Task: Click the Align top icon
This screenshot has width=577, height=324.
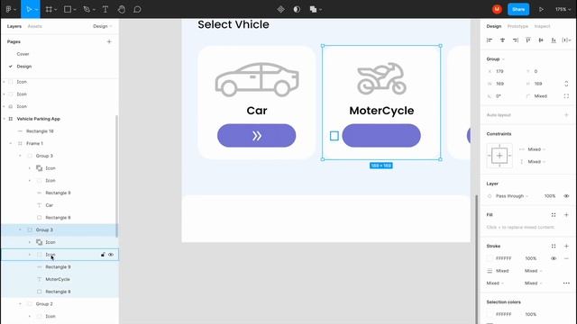Action: pos(528,40)
